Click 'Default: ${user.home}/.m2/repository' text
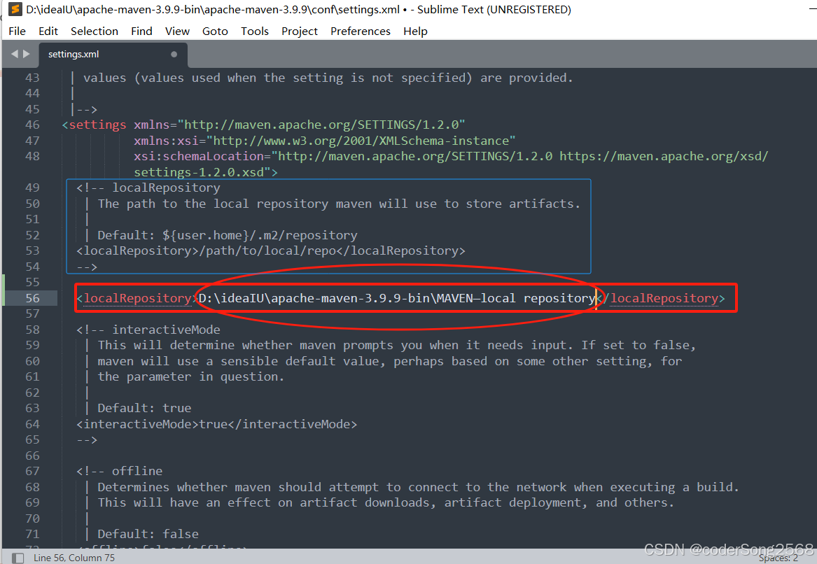This screenshot has height=564, width=817. (227, 235)
